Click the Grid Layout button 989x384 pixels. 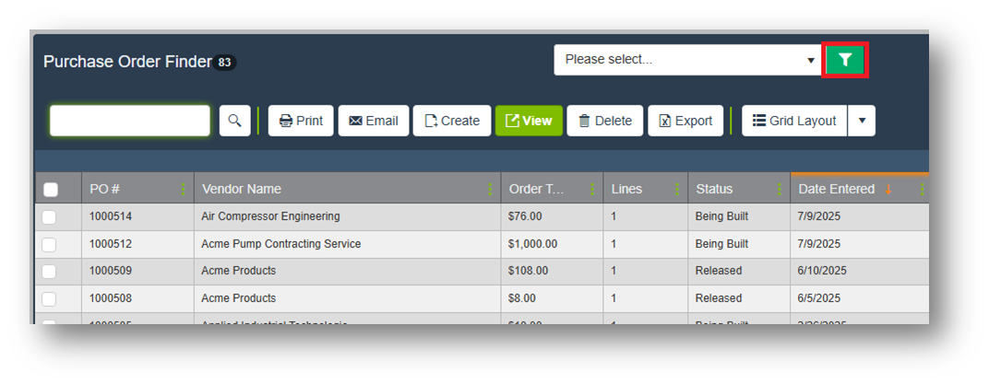[794, 121]
